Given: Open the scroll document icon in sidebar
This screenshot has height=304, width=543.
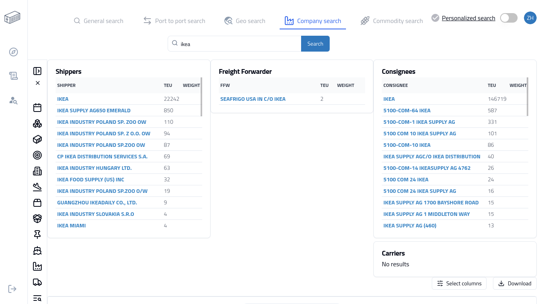Looking at the screenshot, I should click(x=14, y=76).
